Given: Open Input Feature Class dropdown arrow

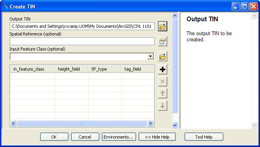Looking at the screenshot, I should tap(150, 56).
